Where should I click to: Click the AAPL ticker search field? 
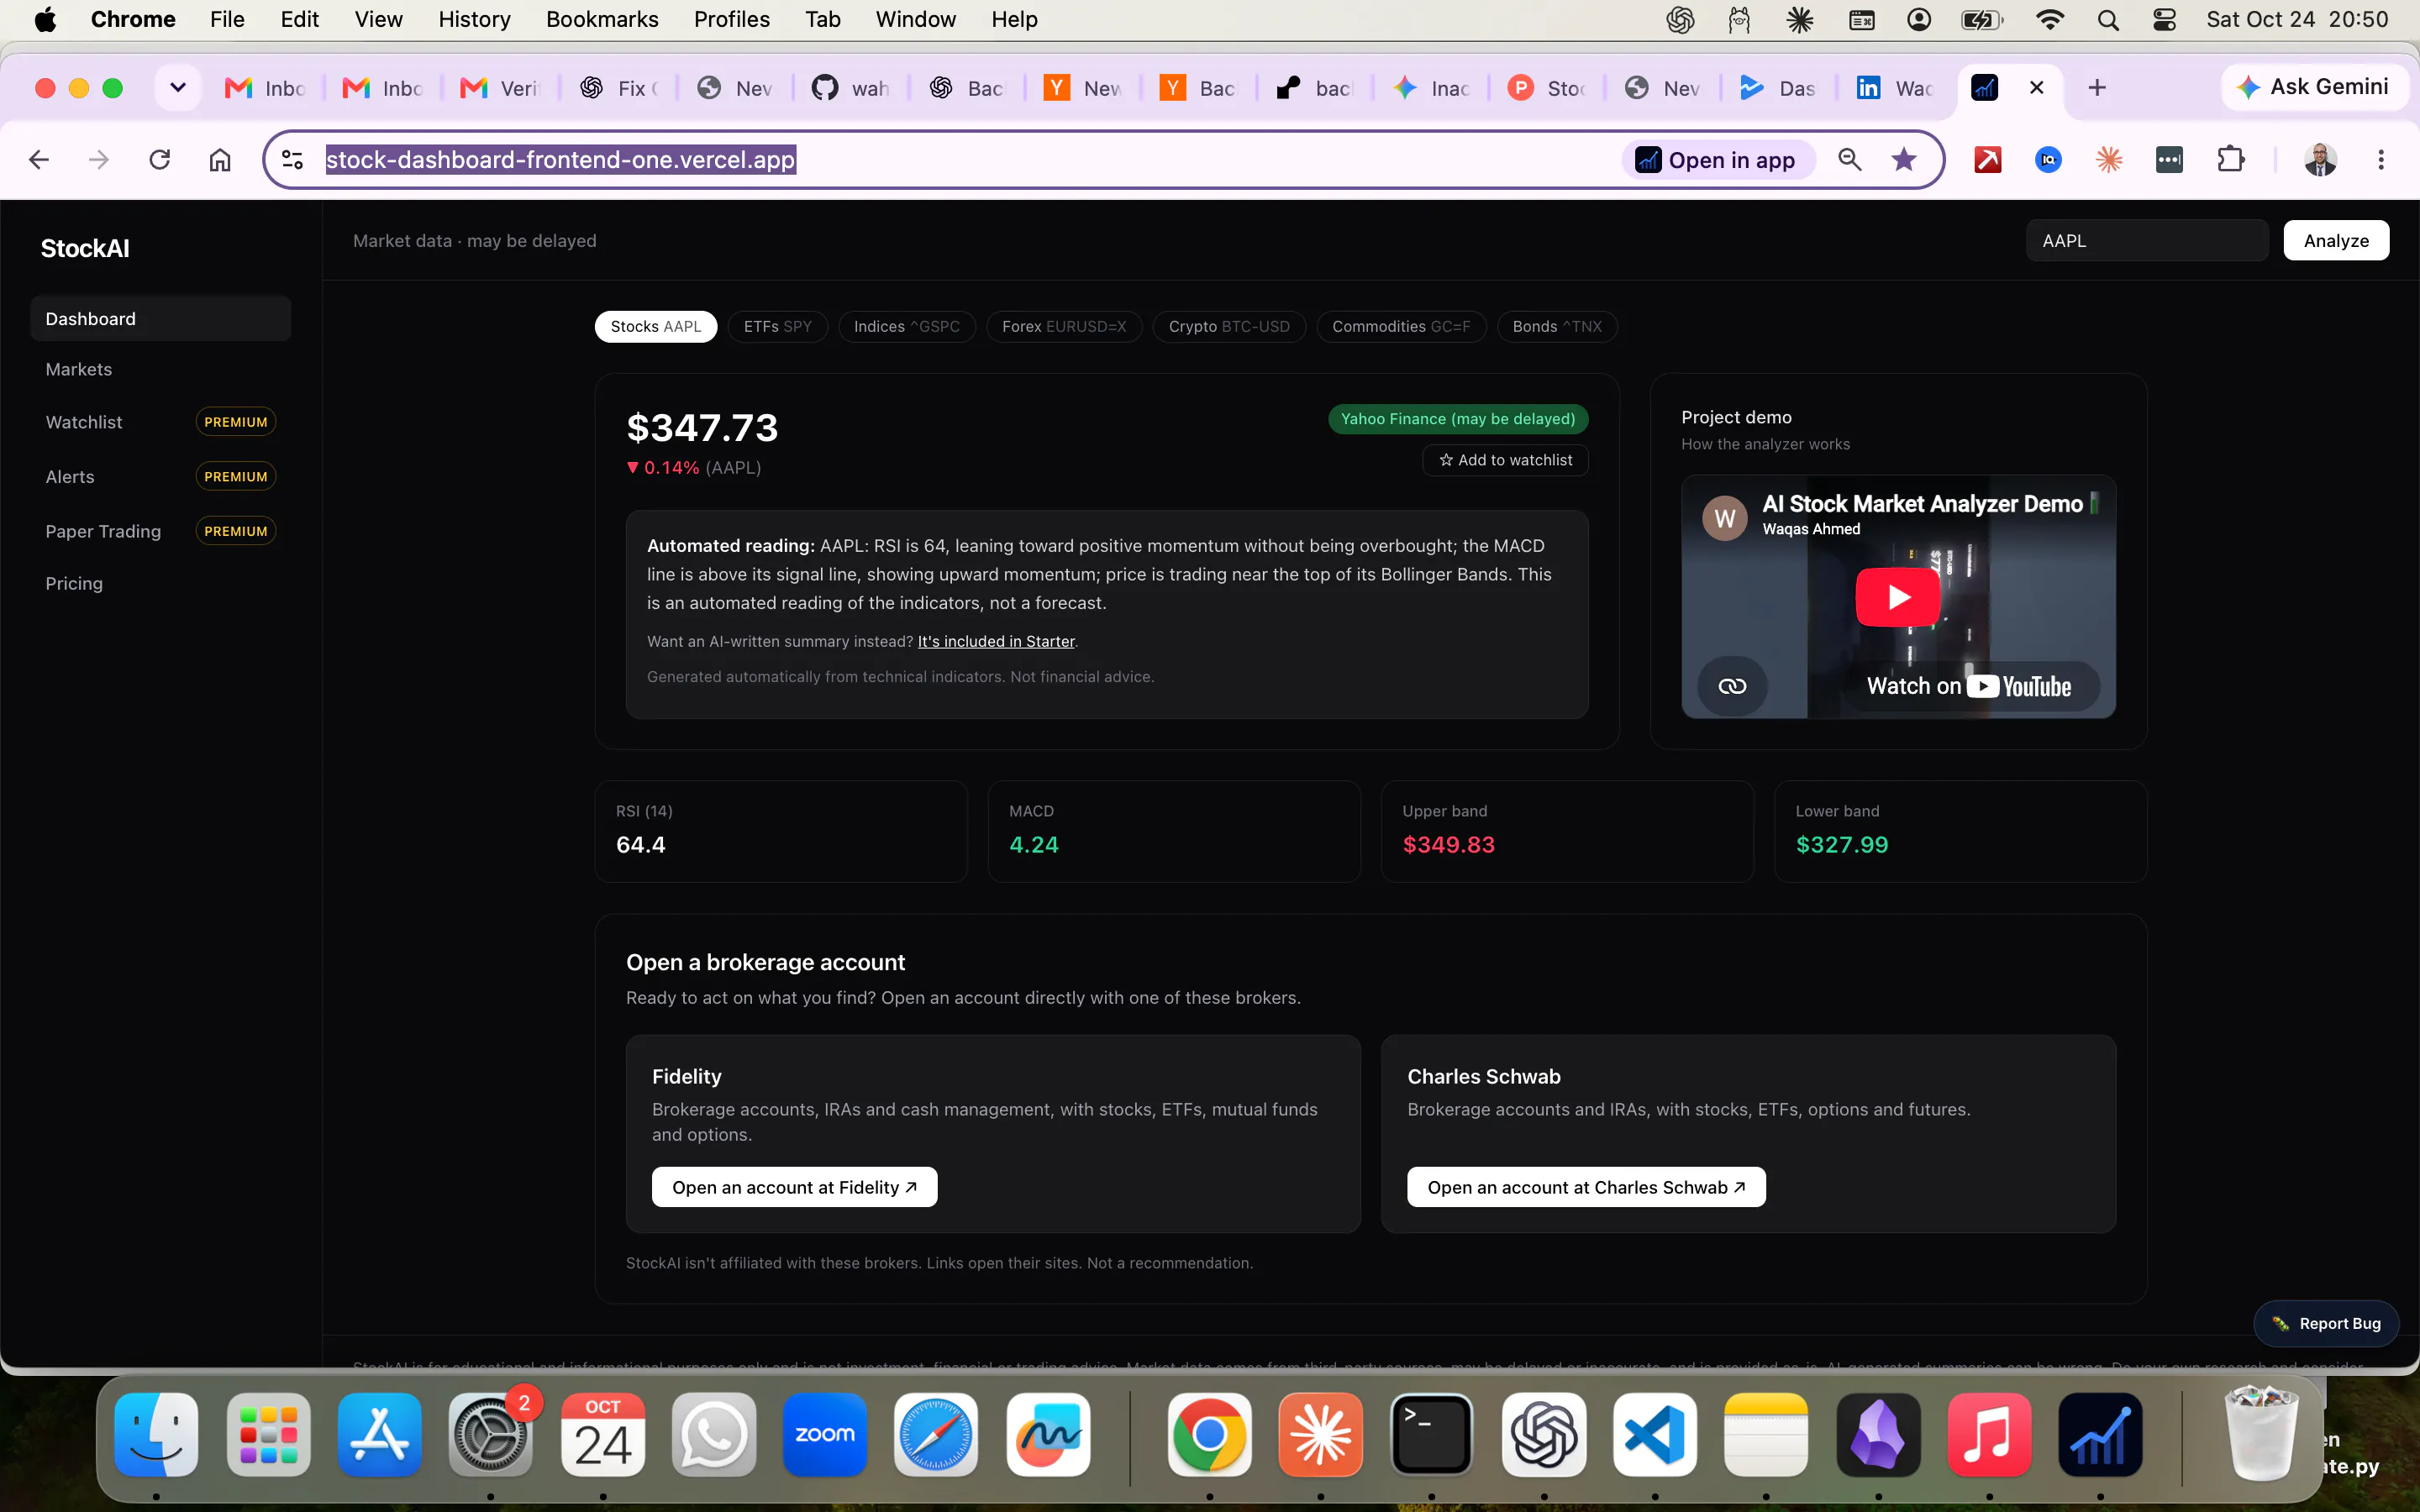[x=2147, y=240]
